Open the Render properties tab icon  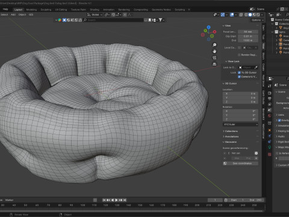pyautogui.click(x=270, y=93)
